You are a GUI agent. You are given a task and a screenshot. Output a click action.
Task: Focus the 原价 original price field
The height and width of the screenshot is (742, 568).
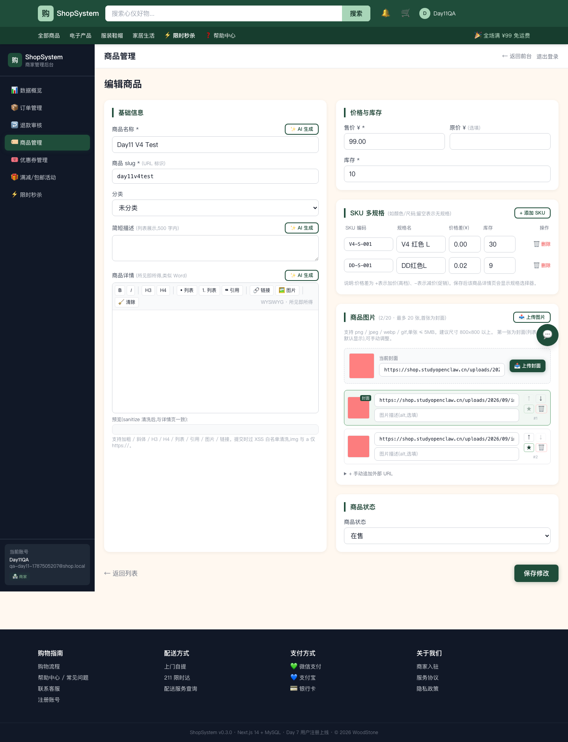point(500,141)
